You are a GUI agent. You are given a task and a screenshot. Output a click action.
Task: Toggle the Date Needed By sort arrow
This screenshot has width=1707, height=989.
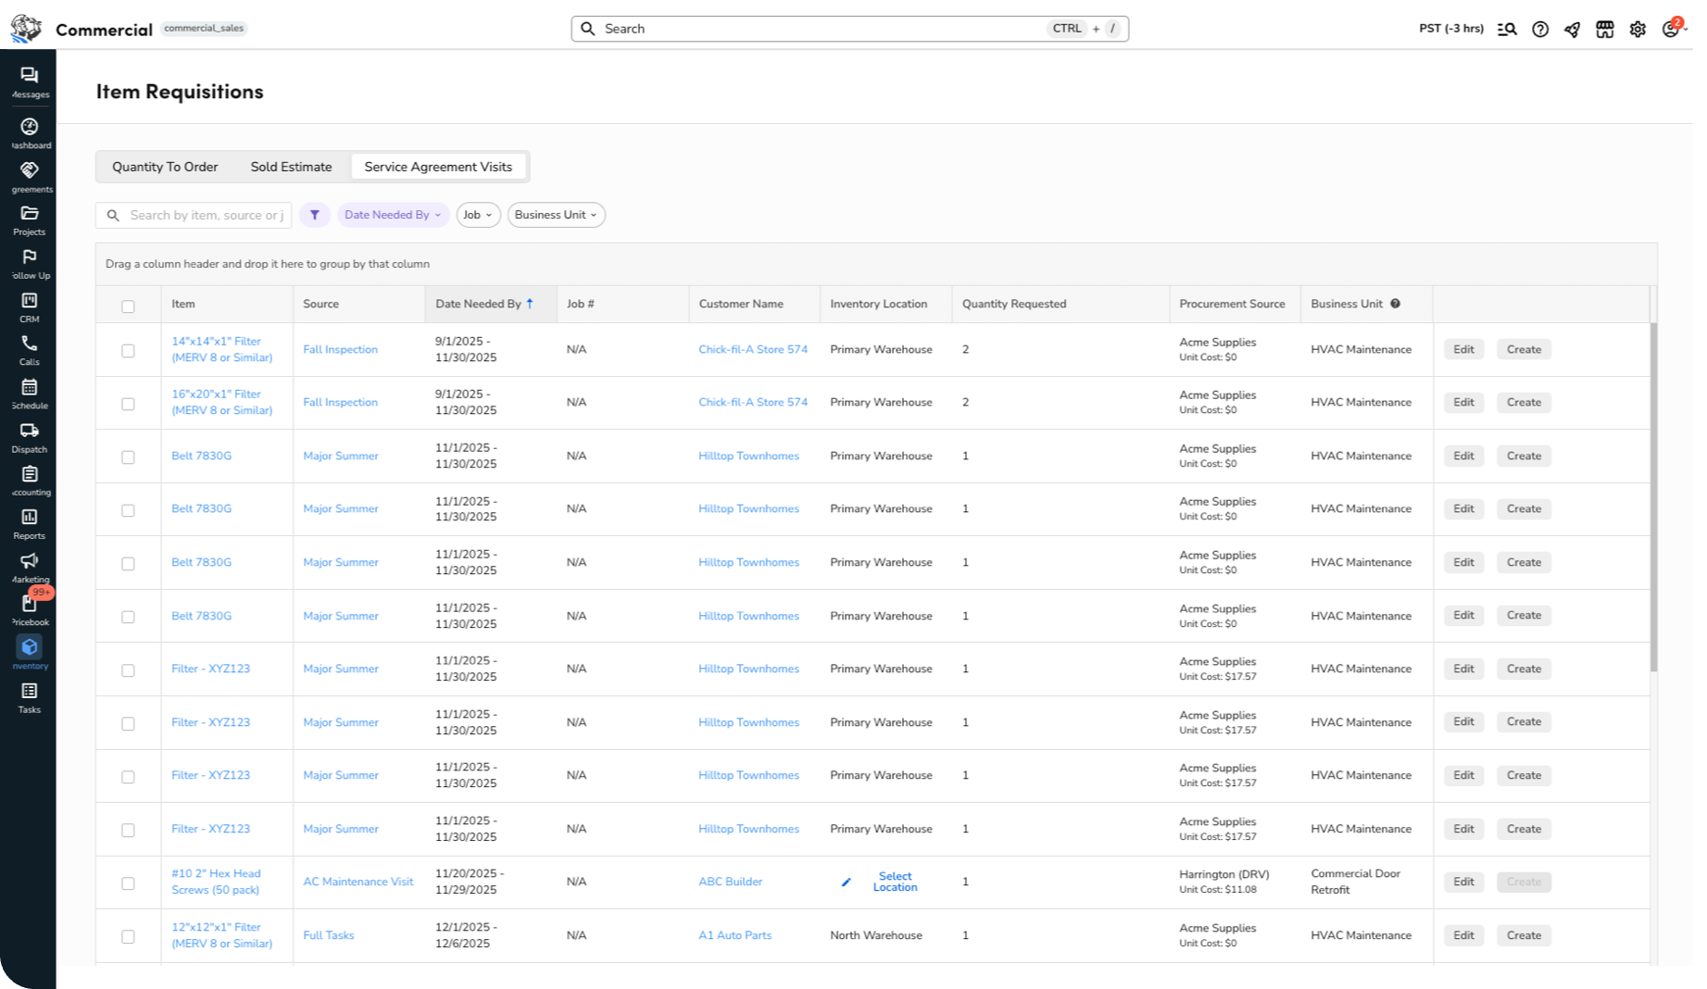pyautogui.click(x=530, y=303)
